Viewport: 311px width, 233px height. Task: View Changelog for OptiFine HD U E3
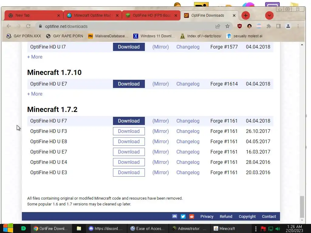point(188,172)
